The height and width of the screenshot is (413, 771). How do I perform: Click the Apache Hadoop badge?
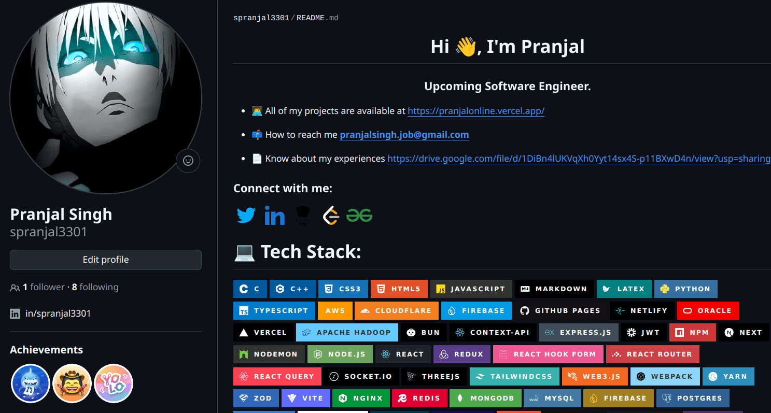(347, 332)
